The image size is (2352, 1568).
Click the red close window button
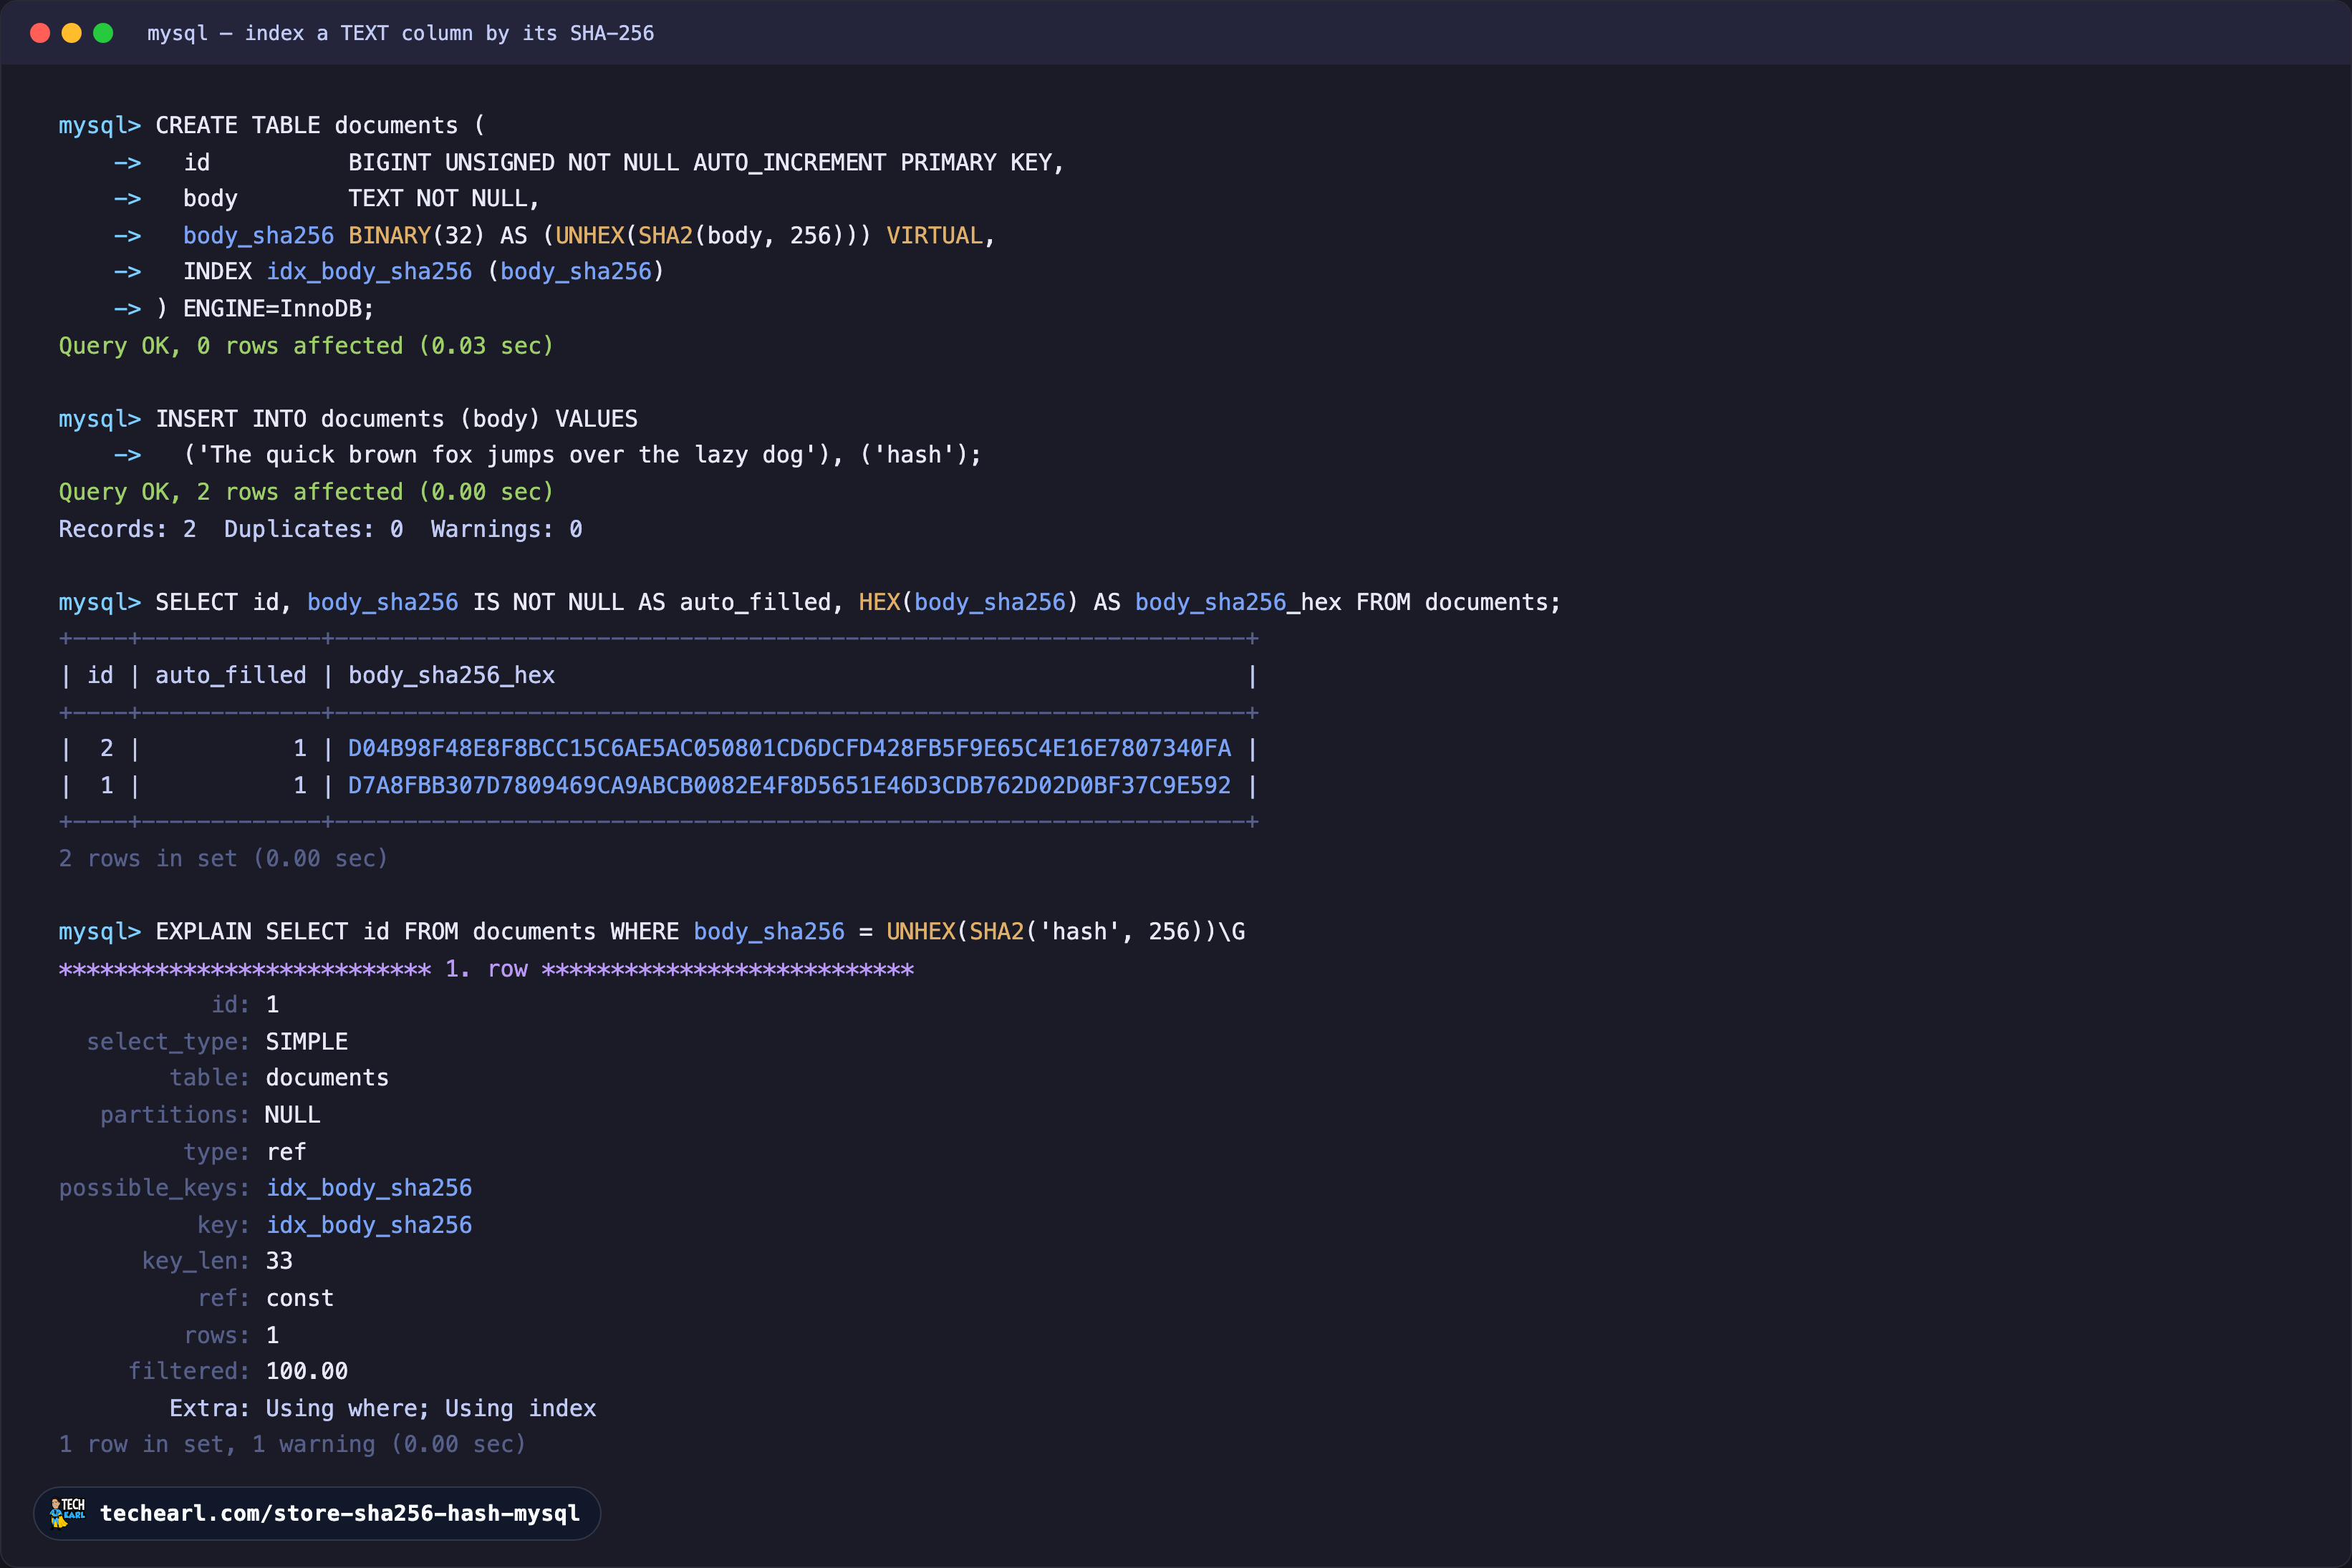tap(40, 33)
